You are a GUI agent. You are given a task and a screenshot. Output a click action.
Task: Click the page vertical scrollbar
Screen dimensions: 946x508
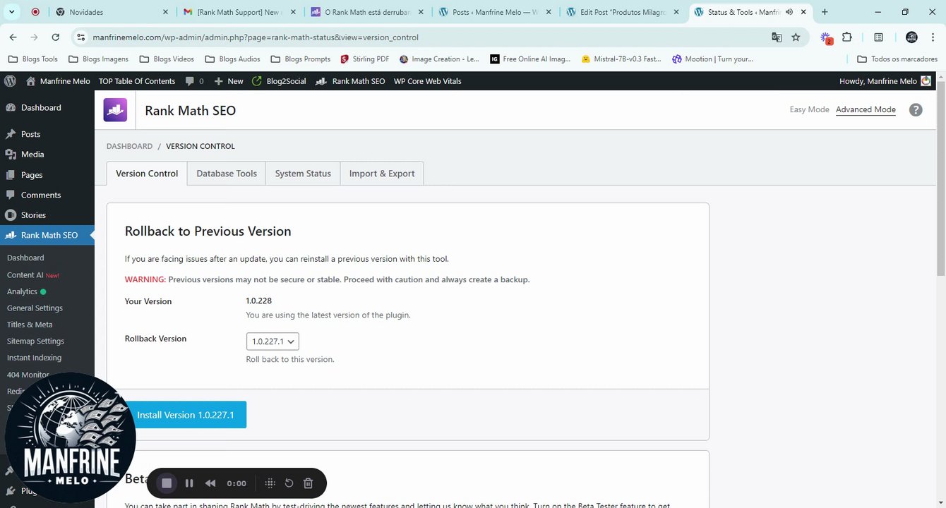click(x=941, y=180)
